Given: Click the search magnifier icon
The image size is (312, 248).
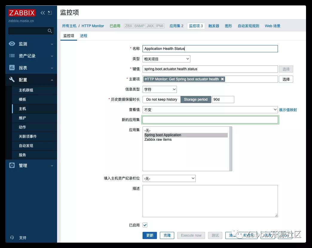Looking at the screenshot, I should (50, 31).
